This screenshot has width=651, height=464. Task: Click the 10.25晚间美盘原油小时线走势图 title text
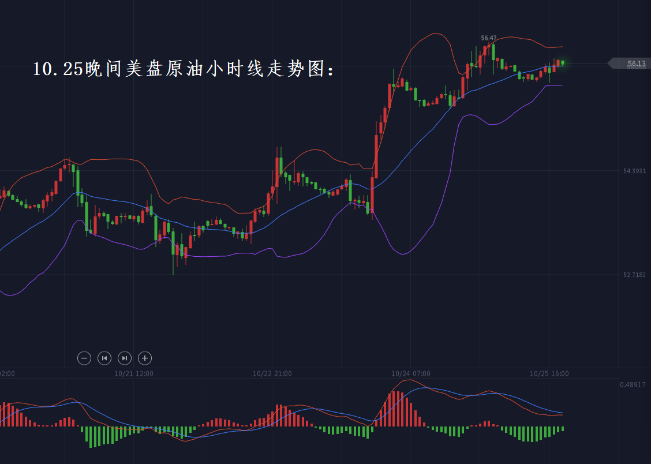coord(184,70)
